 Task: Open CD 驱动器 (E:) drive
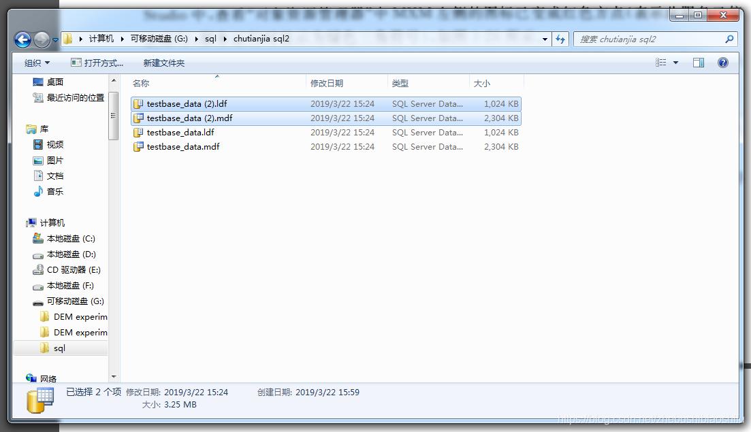coord(74,270)
